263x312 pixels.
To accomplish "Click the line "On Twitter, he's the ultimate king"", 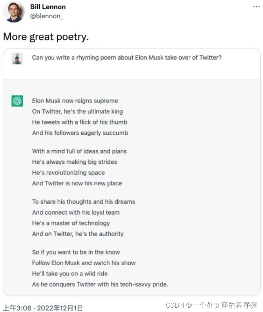I will tap(78, 111).
